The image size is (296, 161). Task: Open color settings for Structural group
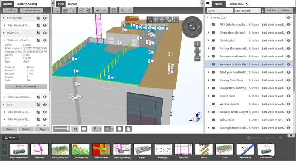coord(38,33)
